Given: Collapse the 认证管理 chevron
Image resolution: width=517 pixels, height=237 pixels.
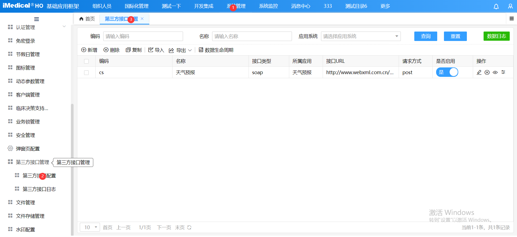Looking at the screenshot, I should click(x=64, y=26).
